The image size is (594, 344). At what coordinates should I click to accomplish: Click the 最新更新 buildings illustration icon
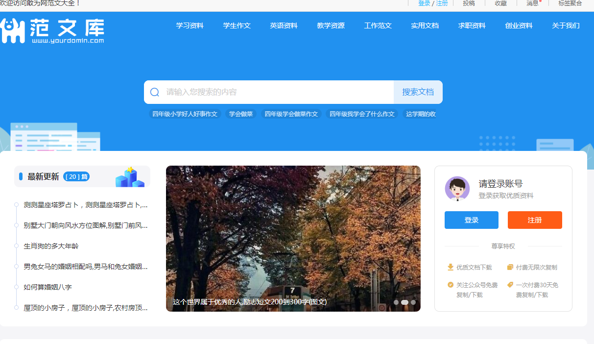pyautogui.click(x=129, y=177)
